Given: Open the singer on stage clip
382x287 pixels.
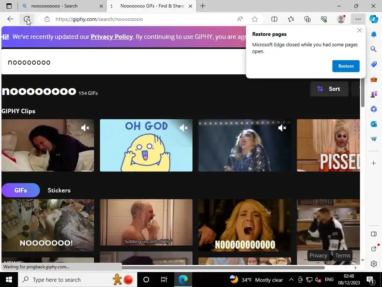Looking at the screenshot, I should click(244, 145).
